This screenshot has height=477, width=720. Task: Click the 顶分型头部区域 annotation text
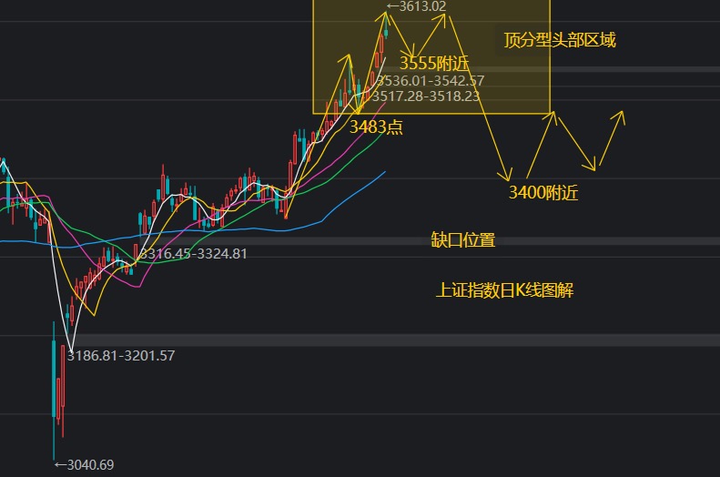(559, 40)
